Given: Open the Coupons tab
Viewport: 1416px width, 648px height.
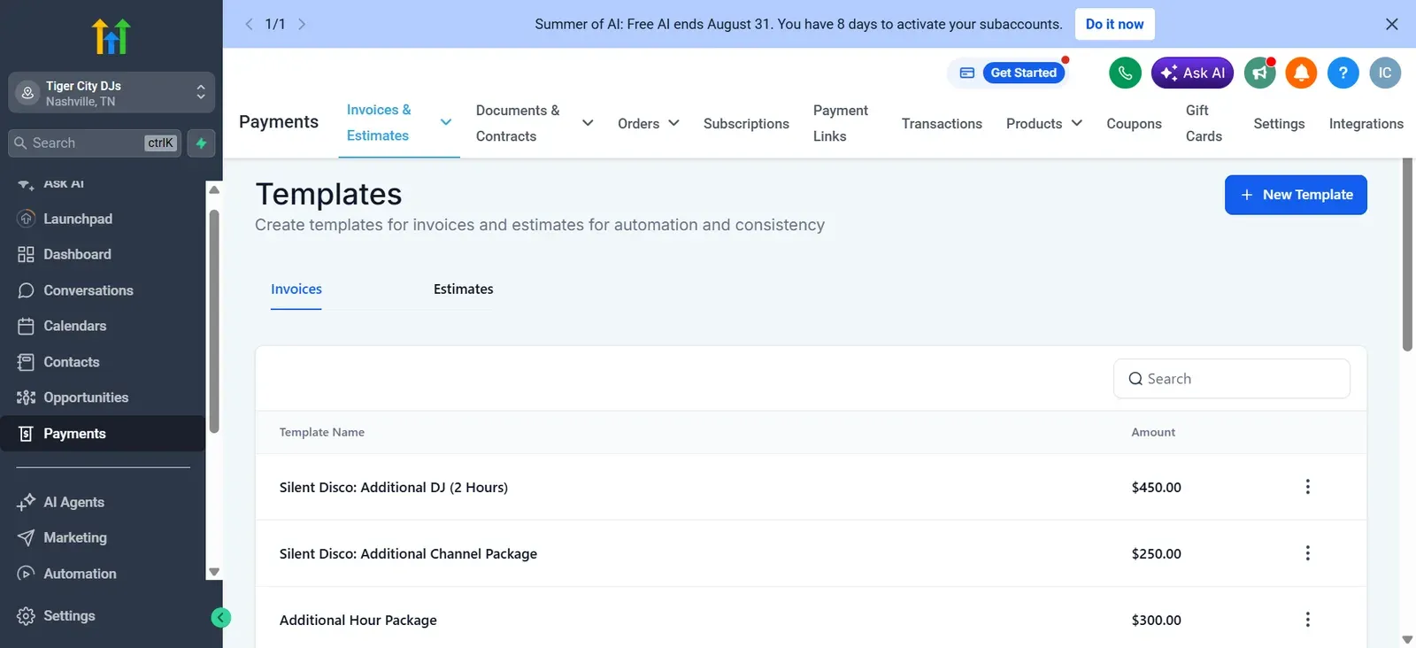Looking at the screenshot, I should point(1134,124).
